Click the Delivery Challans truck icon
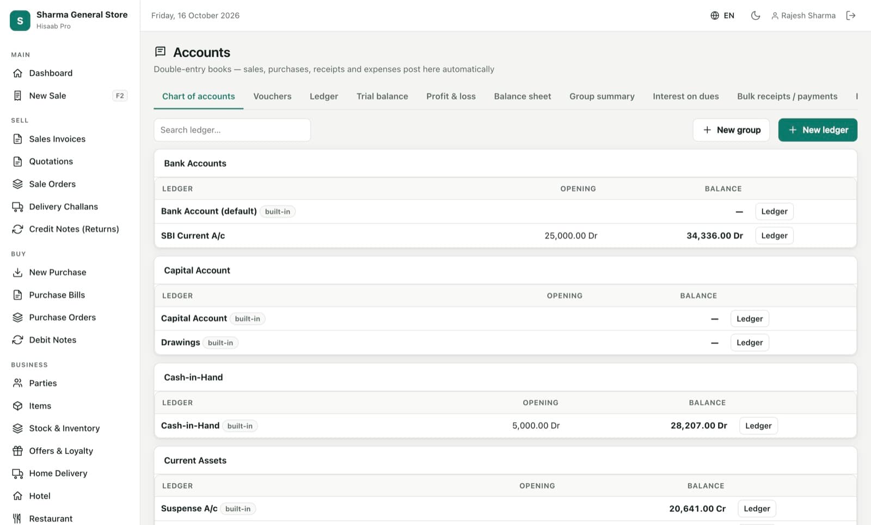The image size is (871, 525). click(x=18, y=207)
